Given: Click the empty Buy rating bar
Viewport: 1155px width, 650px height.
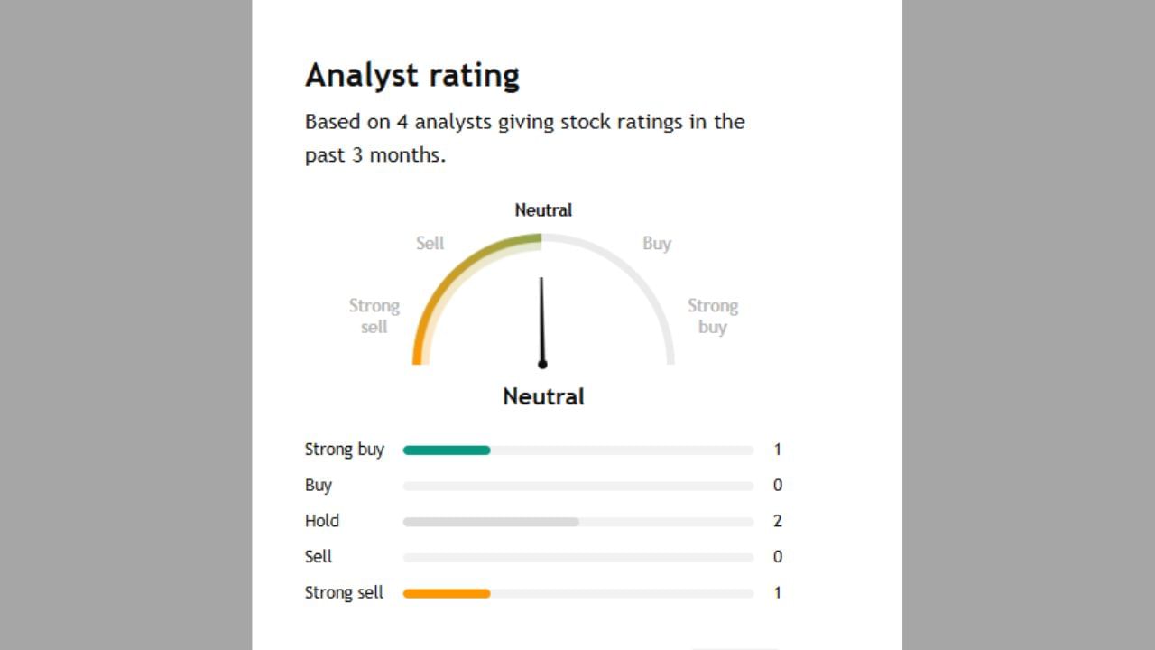Looking at the screenshot, I should tap(577, 486).
